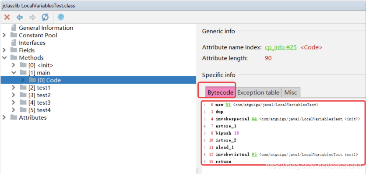Reload the class file with refresh icon
Viewport: 366px width, 174px height.
coord(45,17)
